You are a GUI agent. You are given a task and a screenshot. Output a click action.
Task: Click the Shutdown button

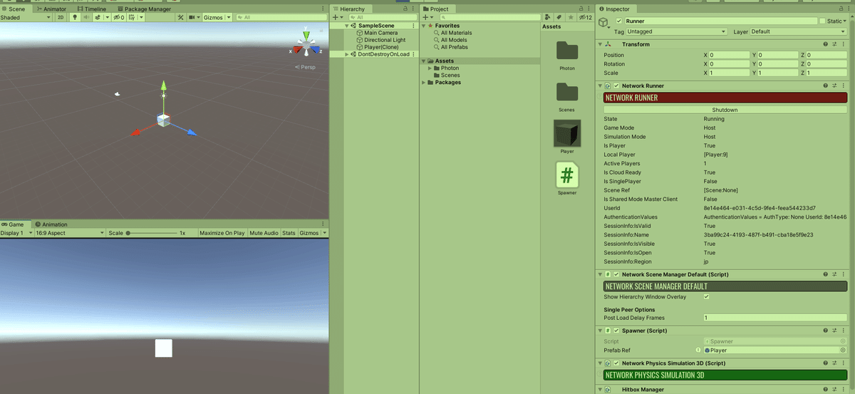click(x=725, y=110)
